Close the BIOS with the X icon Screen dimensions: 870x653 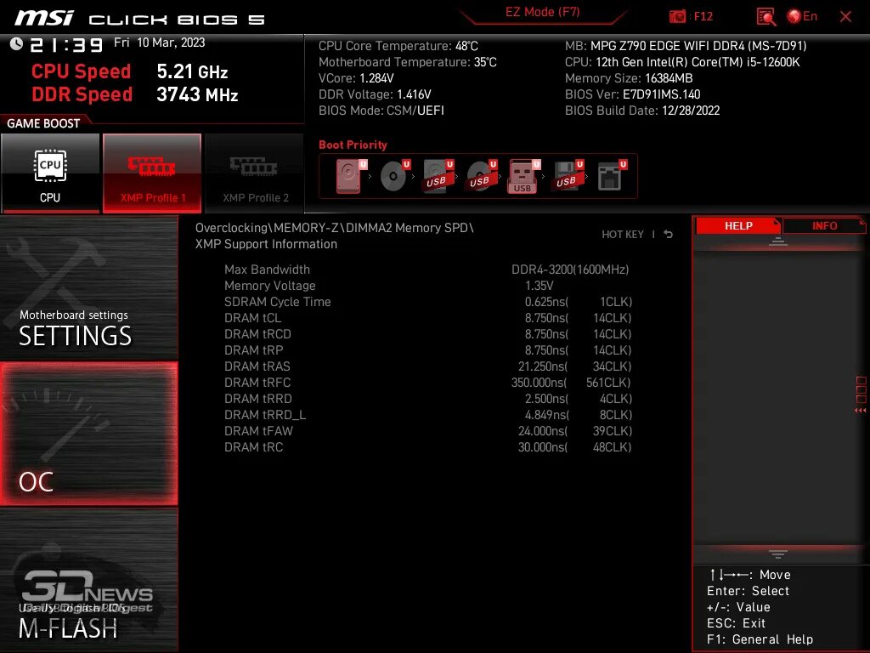(845, 17)
